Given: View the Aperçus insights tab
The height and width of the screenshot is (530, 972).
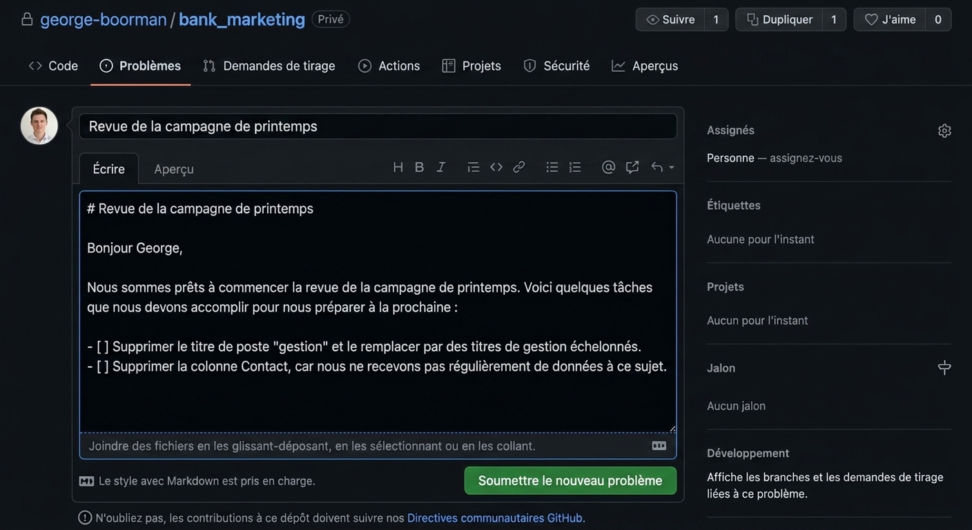Looking at the screenshot, I should [x=645, y=66].
